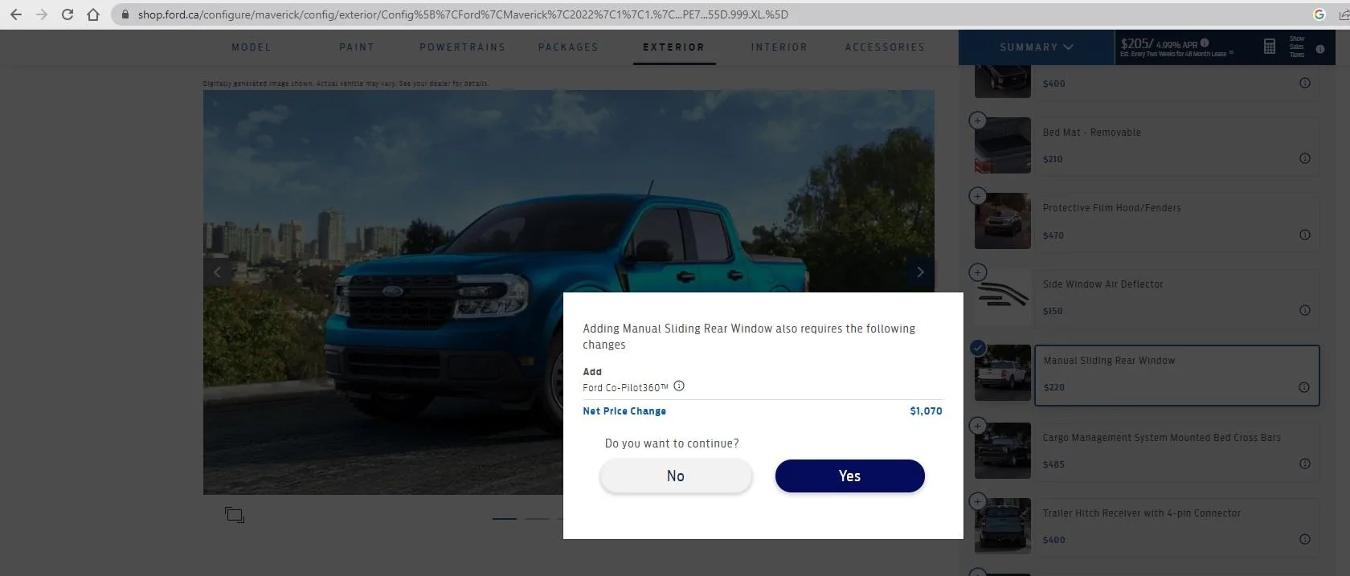This screenshot has height=576, width=1350.
Task: Open Manual Sliding Rear Window thumbnail
Action: pos(1003,373)
